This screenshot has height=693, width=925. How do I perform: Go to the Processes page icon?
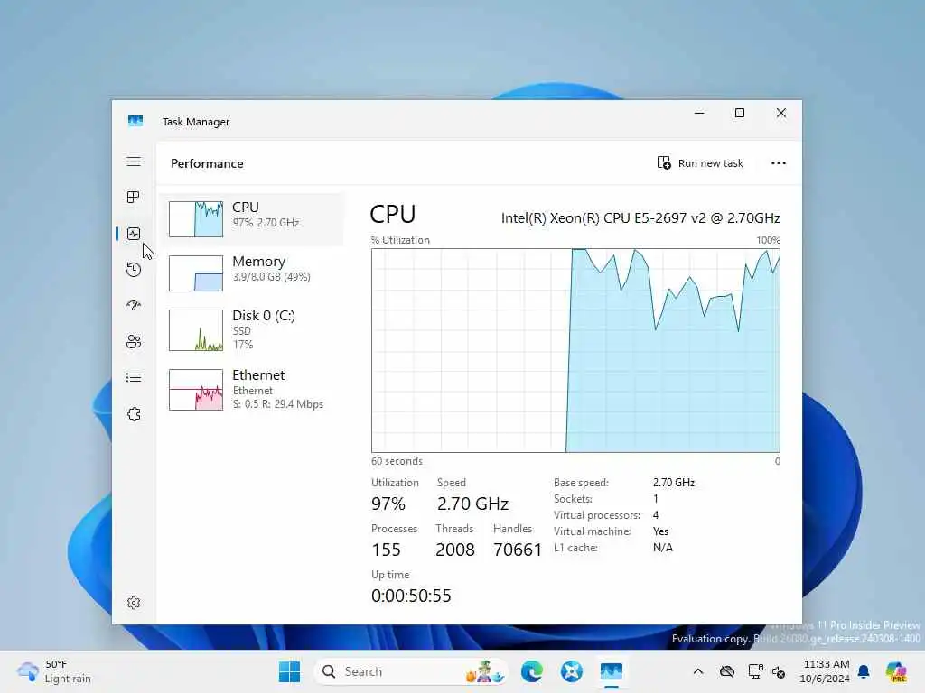click(134, 197)
